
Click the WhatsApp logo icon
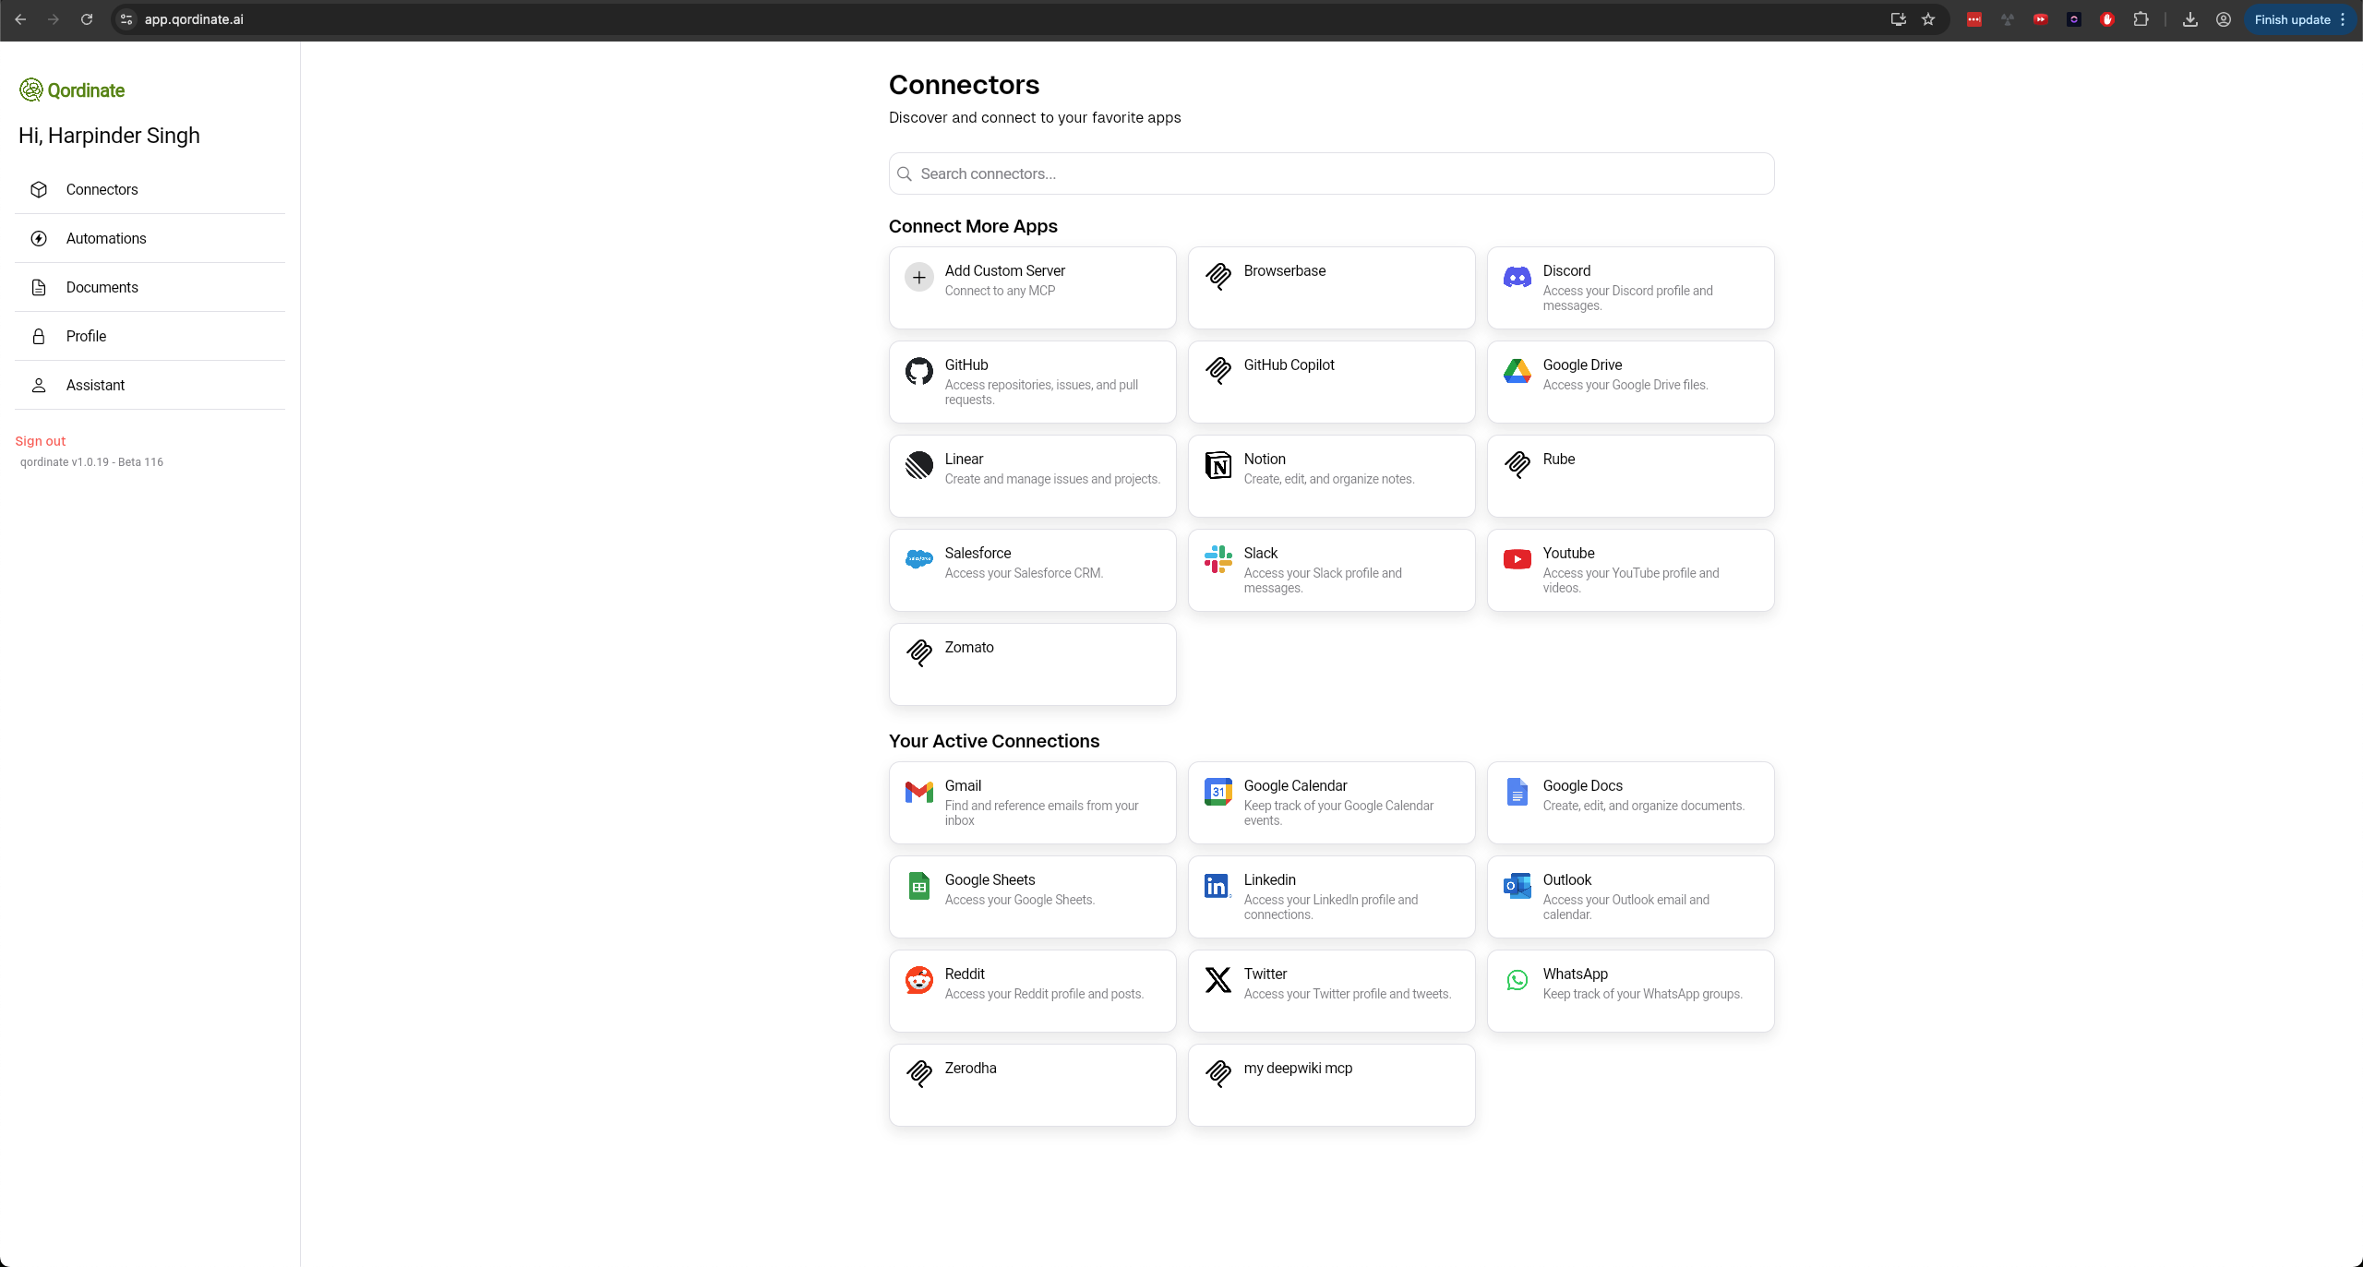point(1517,980)
